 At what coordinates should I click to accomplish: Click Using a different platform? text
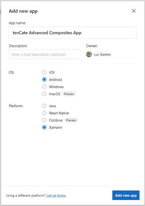click(26, 196)
